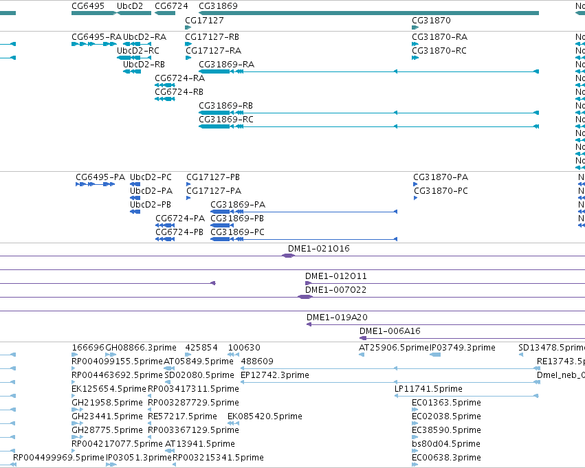Screen dimensions: 585x468
Task: Open EST EP12742.3prime
Action: [x=275, y=375]
